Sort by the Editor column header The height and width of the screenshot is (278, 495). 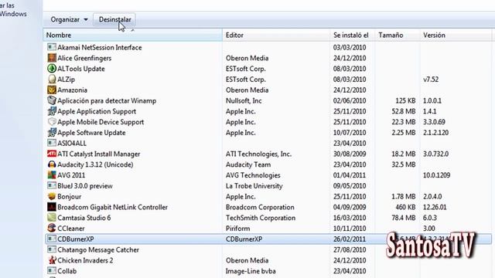click(x=276, y=35)
